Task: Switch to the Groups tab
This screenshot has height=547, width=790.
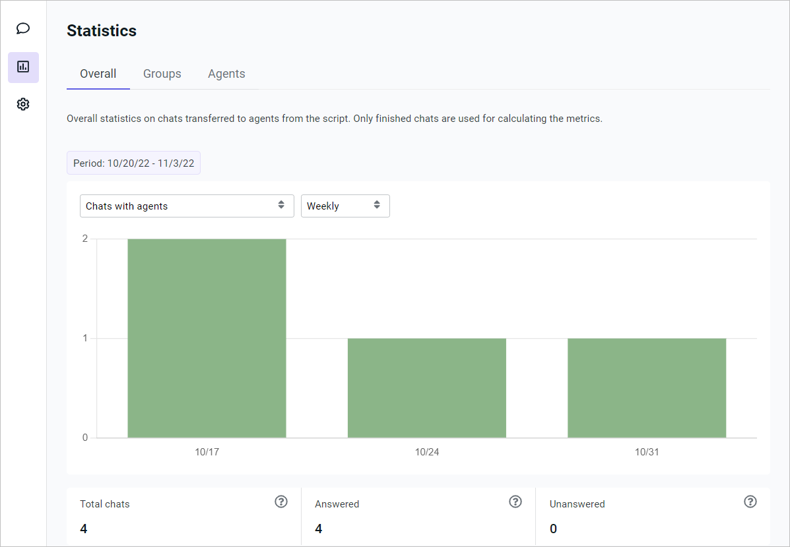Action: pyautogui.click(x=162, y=74)
